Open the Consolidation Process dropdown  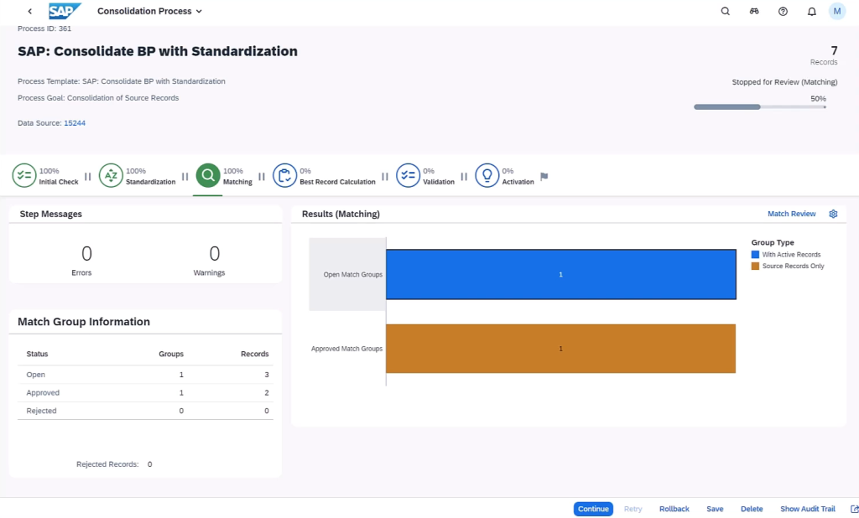click(149, 11)
